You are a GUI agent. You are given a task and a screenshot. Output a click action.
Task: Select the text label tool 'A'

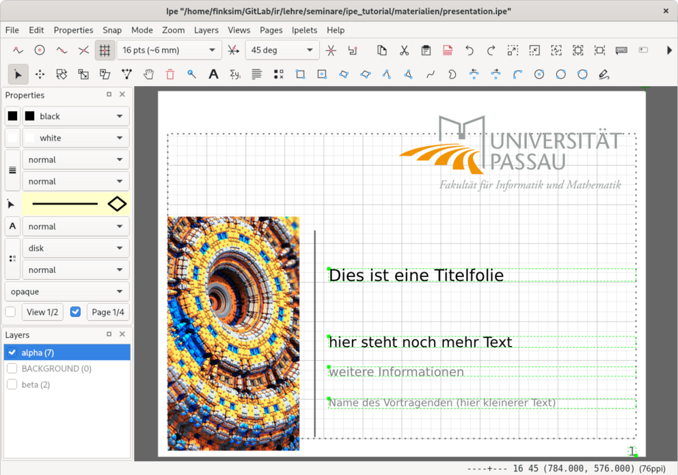(213, 74)
